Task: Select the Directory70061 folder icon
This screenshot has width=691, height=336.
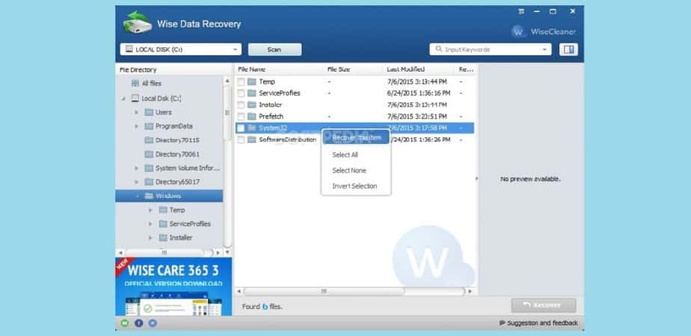Action: click(149, 155)
